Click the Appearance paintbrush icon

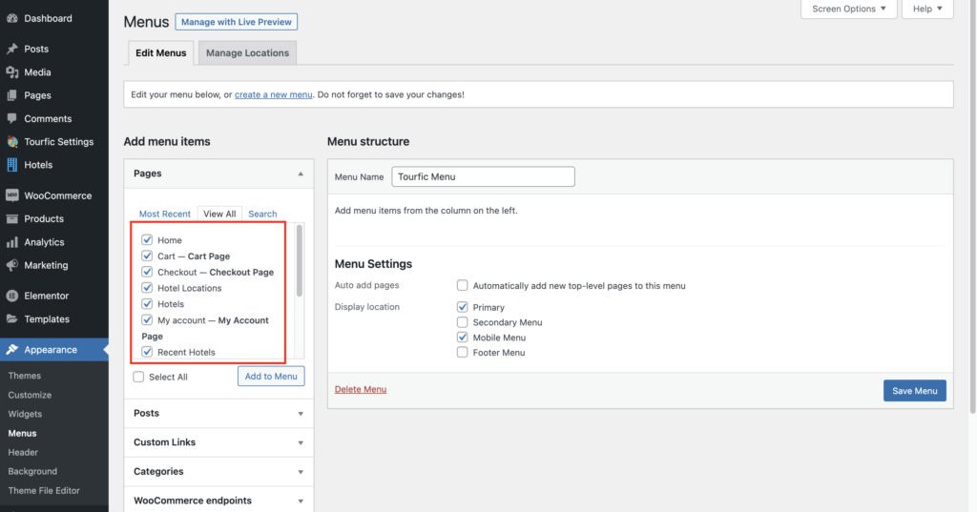(x=11, y=349)
